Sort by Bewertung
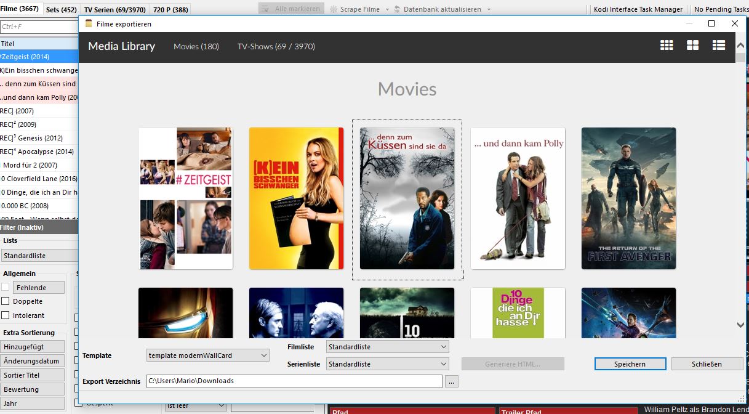This screenshot has width=749, height=414. [x=32, y=389]
